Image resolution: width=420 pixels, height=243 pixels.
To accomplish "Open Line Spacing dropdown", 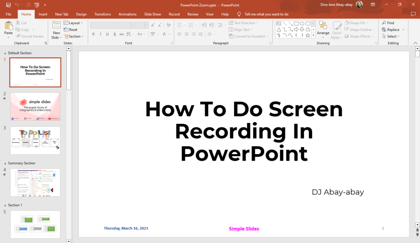I will (221, 25).
